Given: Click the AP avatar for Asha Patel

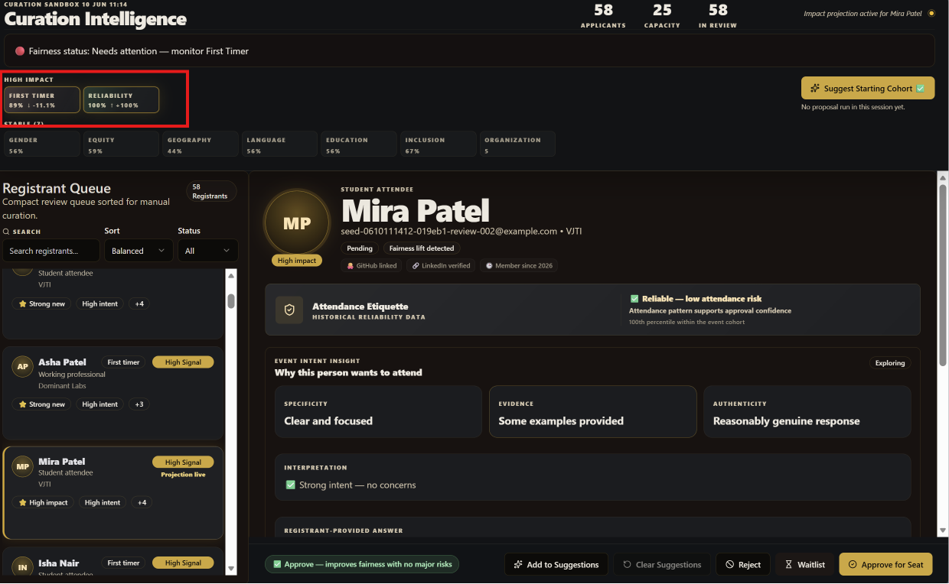Looking at the screenshot, I should coord(23,367).
